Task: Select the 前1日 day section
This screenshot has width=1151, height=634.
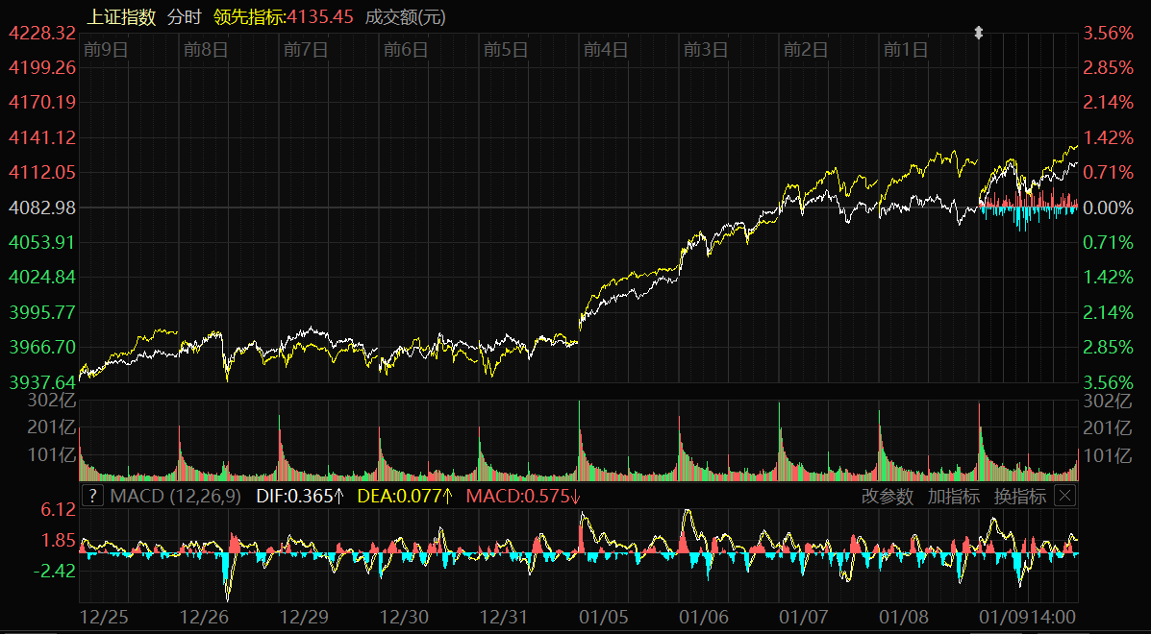Action: point(906,50)
